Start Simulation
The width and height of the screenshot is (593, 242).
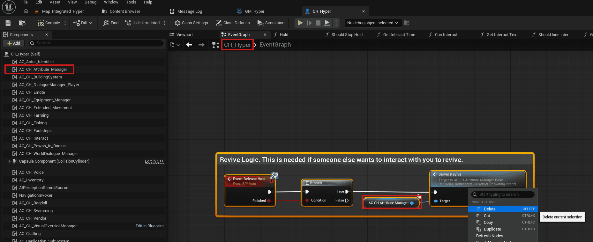[x=271, y=23]
